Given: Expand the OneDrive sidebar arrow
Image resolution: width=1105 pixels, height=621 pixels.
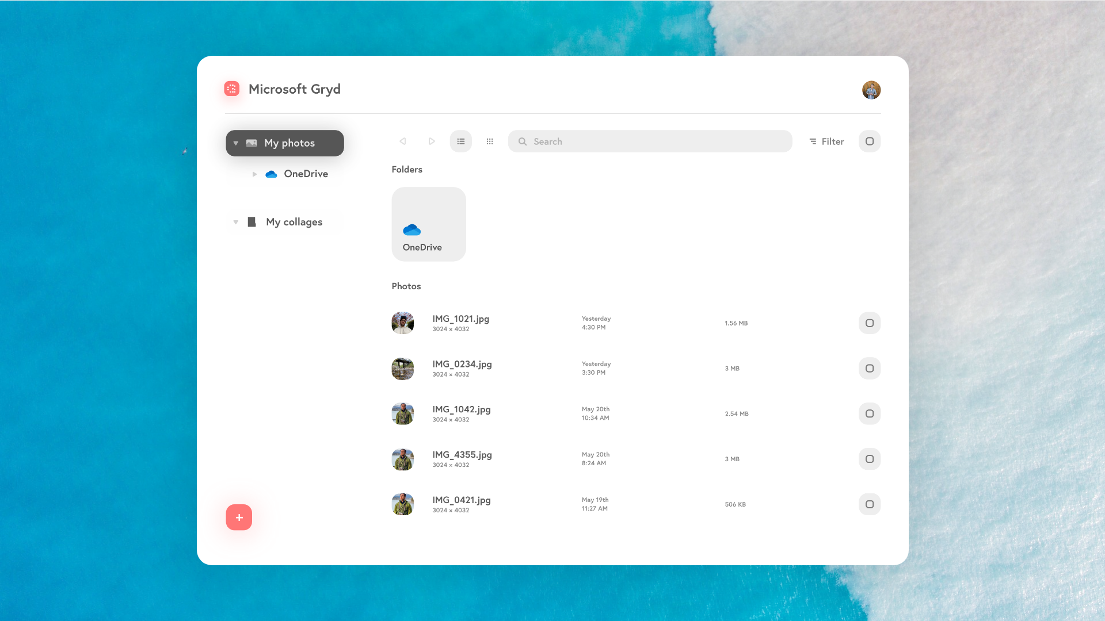Looking at the screenshot, I should click(x=254, y=174).
